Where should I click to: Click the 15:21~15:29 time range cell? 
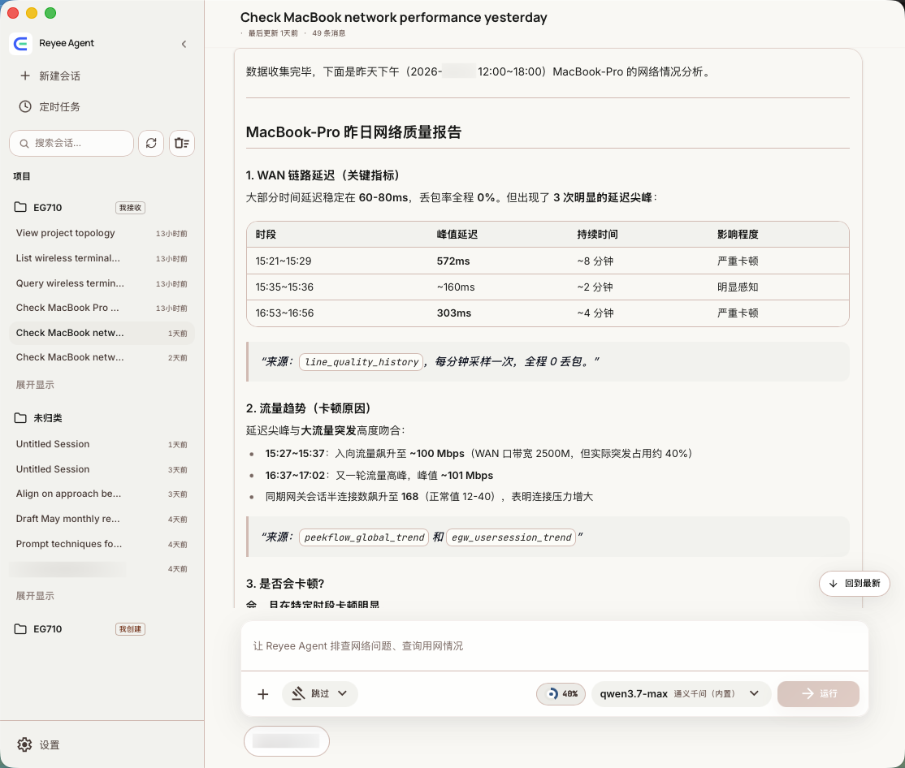[284, 261]
